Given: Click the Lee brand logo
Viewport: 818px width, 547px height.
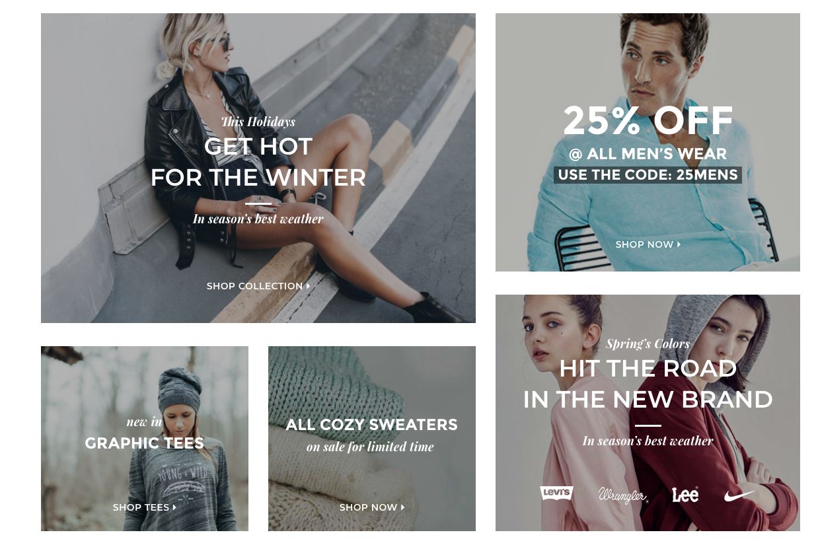Looking at the screenshot, I should [685, 495].
